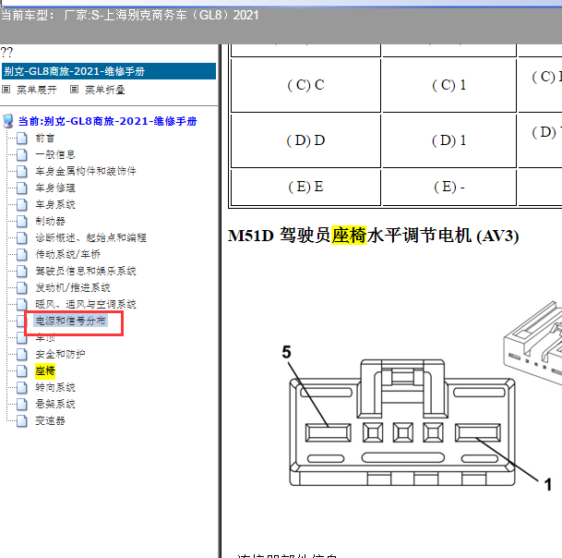Click the (E) E table cell
The width and height of the screenshot is (562, 558).
pos(305,187)
